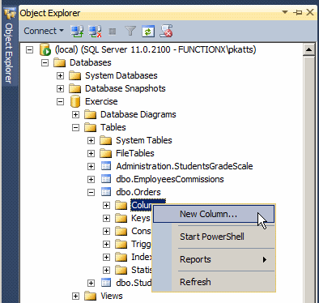The height and width of the screenshot is (303, 319).
Task: Choose New Column... from the context menu
Action: pos(214,214)
